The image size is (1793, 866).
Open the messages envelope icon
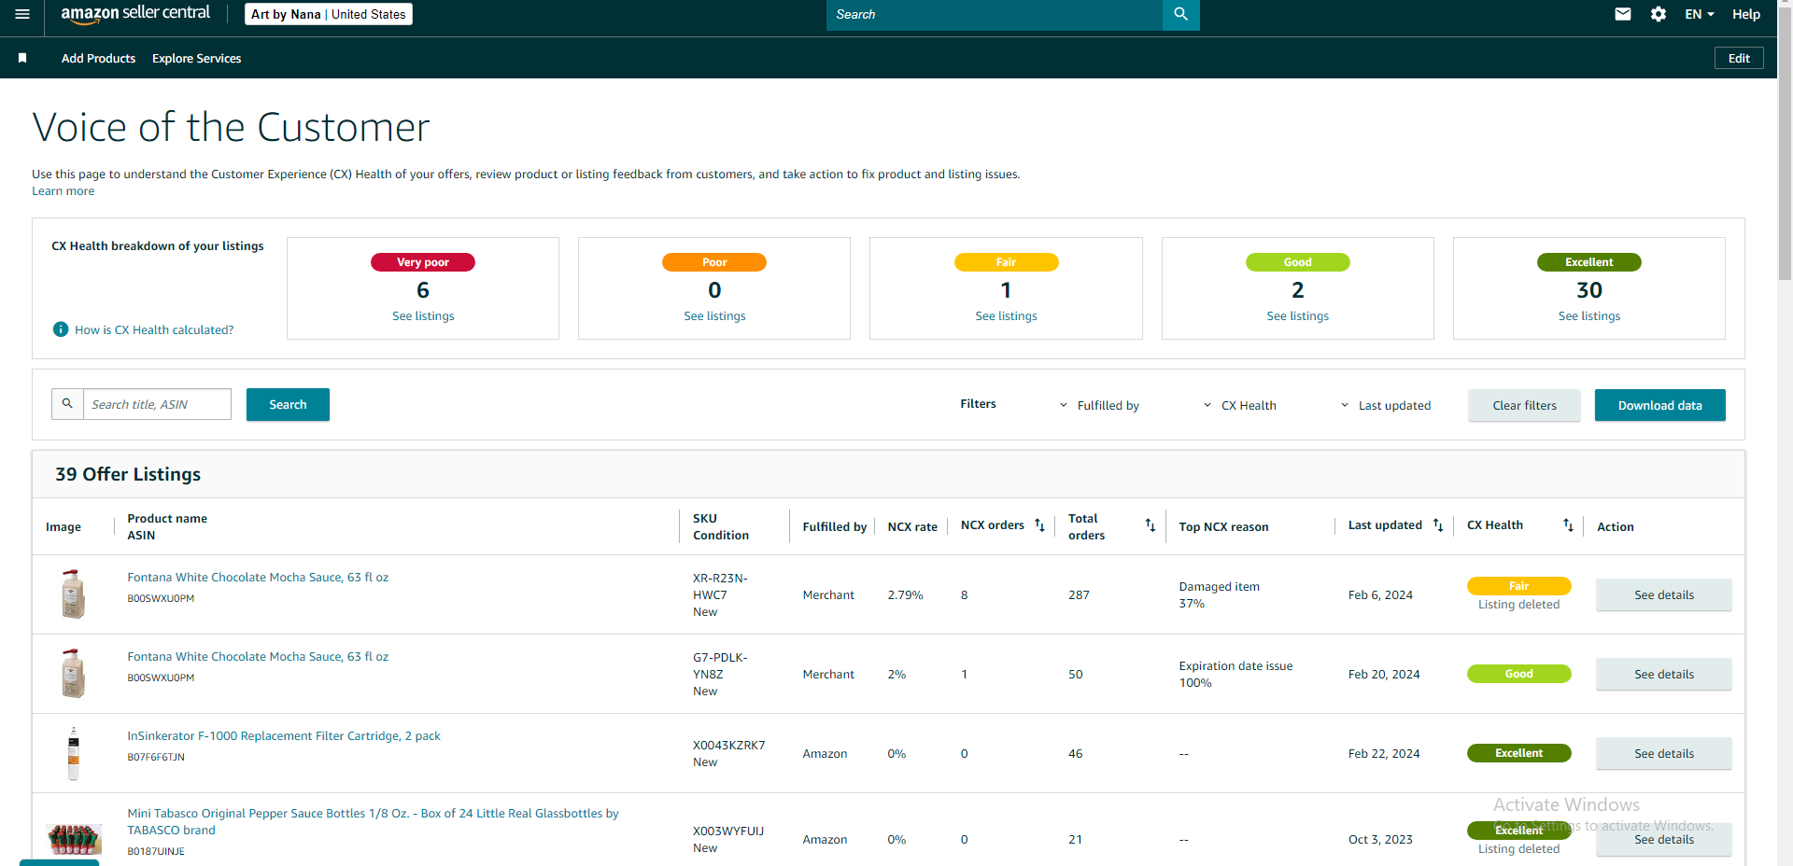tap(1623, 14)
